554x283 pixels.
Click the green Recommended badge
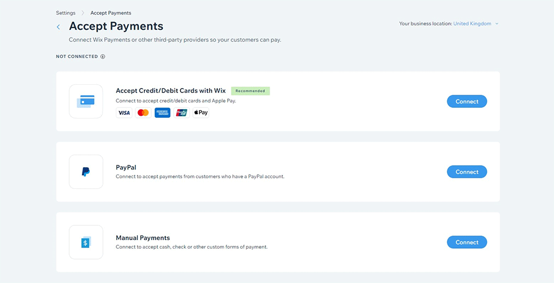click(250, 91)
